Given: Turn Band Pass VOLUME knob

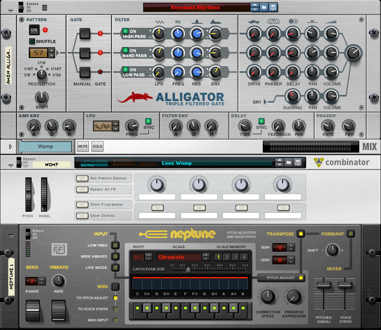Looking at the screenshot, I should [x=331, y=53].
